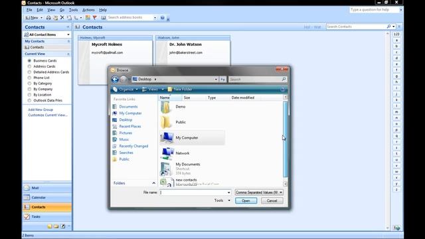Select My Computer in the file list

tap(192, 137)
